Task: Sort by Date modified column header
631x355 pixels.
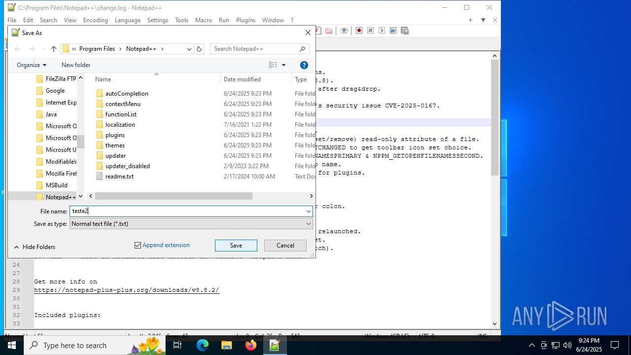Action: (x=255, y=79)
